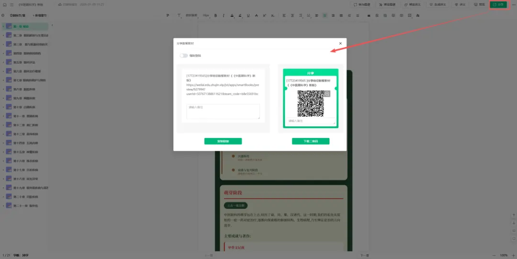
Task: Open the 第十六章 chapter in sidebar
Action: click(x=25, y=161)
